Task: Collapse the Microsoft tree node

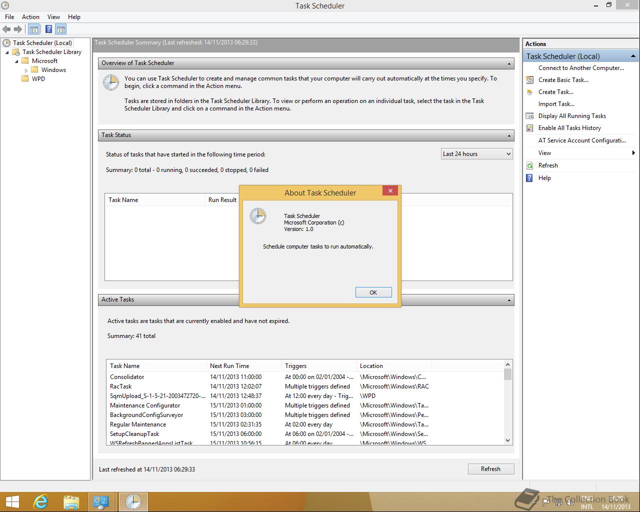Action: [x=16, y=61]
